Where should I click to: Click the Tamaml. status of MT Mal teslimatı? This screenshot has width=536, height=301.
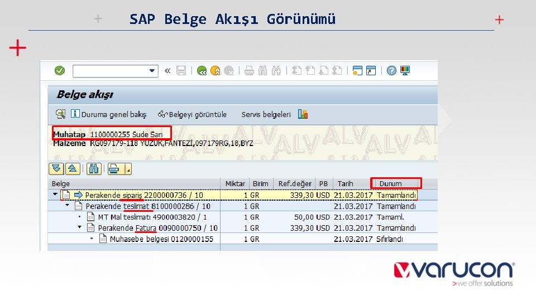click(390, 217)
